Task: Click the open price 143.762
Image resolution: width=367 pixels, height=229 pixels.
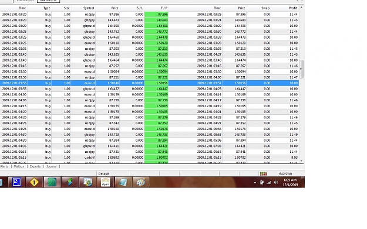Action: pyautogui.click(x=113, y=32)
